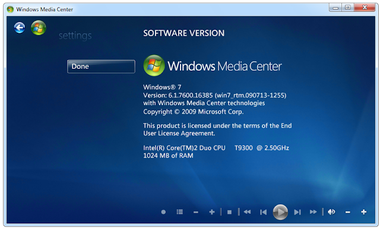
Task: Click the Windows Media Center title bar icon
Action: tap(11, 10)
